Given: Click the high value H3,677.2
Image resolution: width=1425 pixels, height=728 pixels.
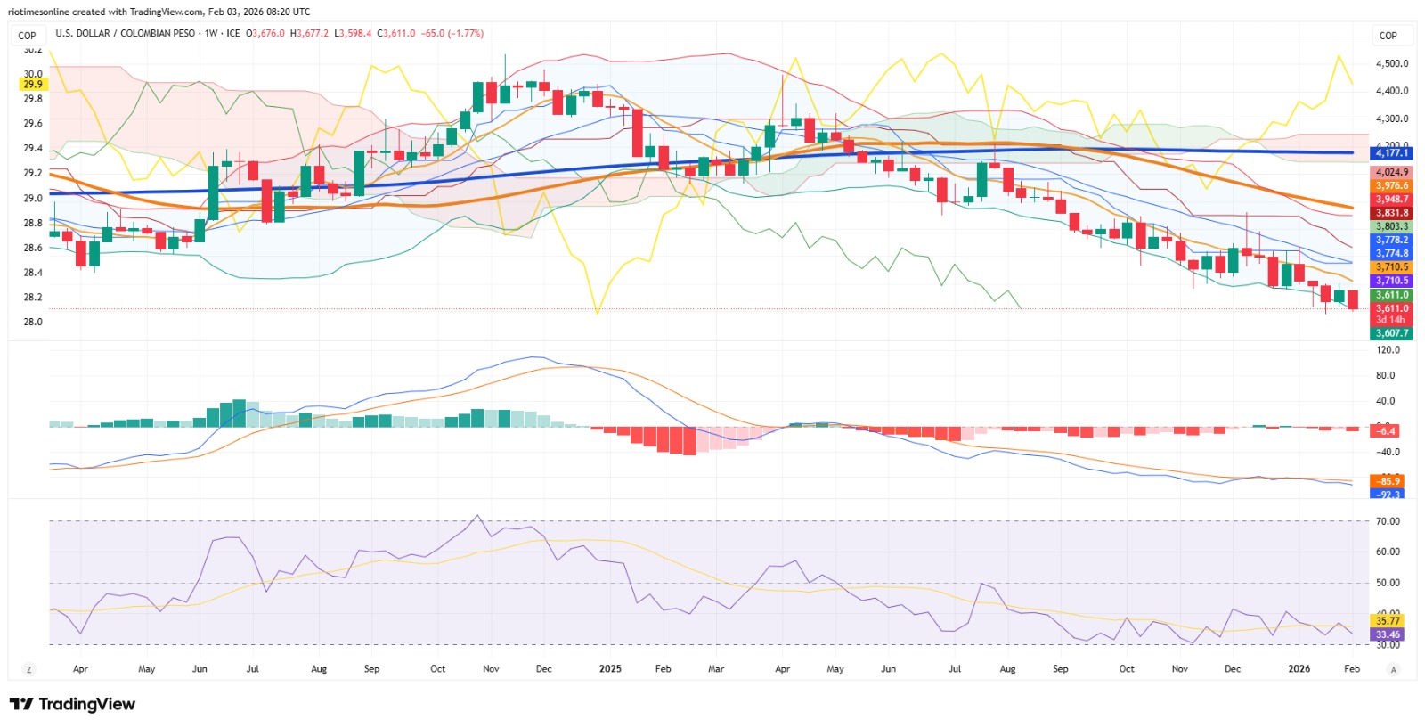Looking at the screenshot, I should point(309,34).
